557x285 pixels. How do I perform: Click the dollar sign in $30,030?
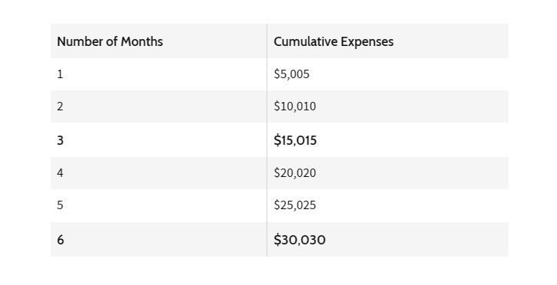click(x=277, y=240)
